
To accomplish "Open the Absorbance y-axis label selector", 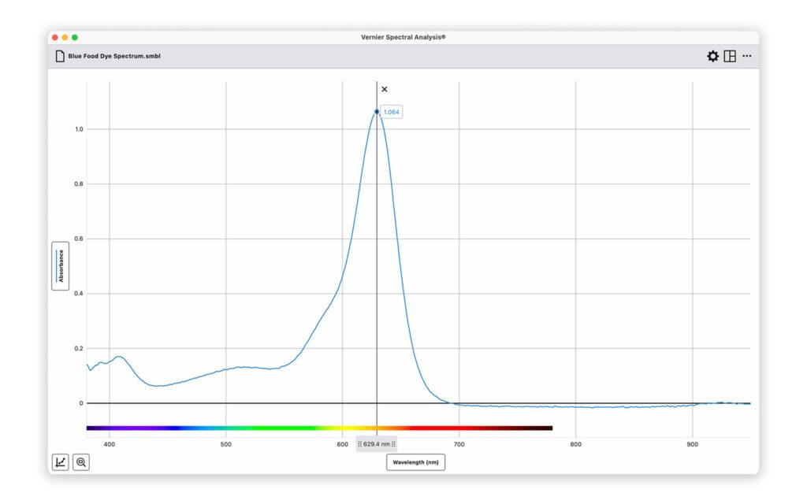I will point(61,266).
